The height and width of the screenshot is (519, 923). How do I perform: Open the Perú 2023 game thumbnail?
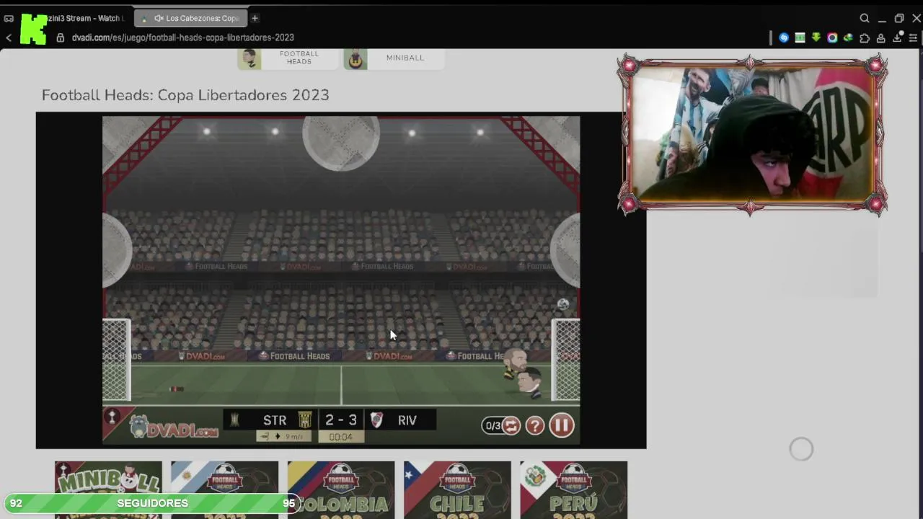coord(574,489)
